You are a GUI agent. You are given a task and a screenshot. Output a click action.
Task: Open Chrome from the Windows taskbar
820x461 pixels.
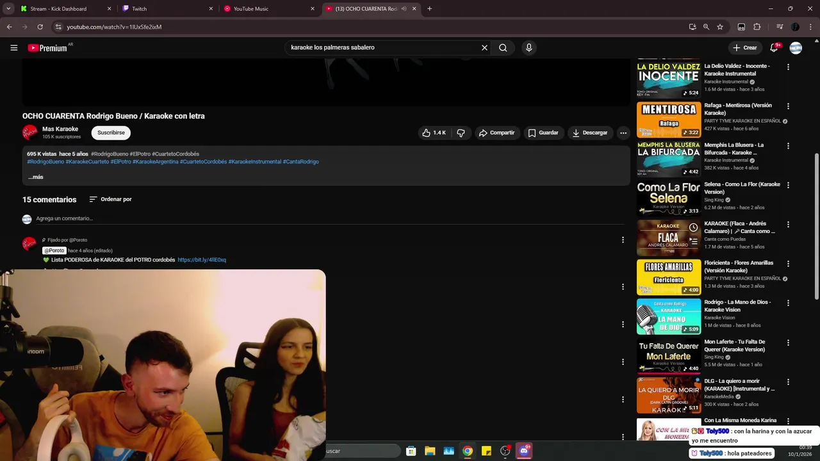(x=468, y=451)
